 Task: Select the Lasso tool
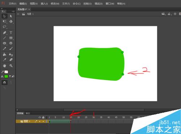pos(4,27)
